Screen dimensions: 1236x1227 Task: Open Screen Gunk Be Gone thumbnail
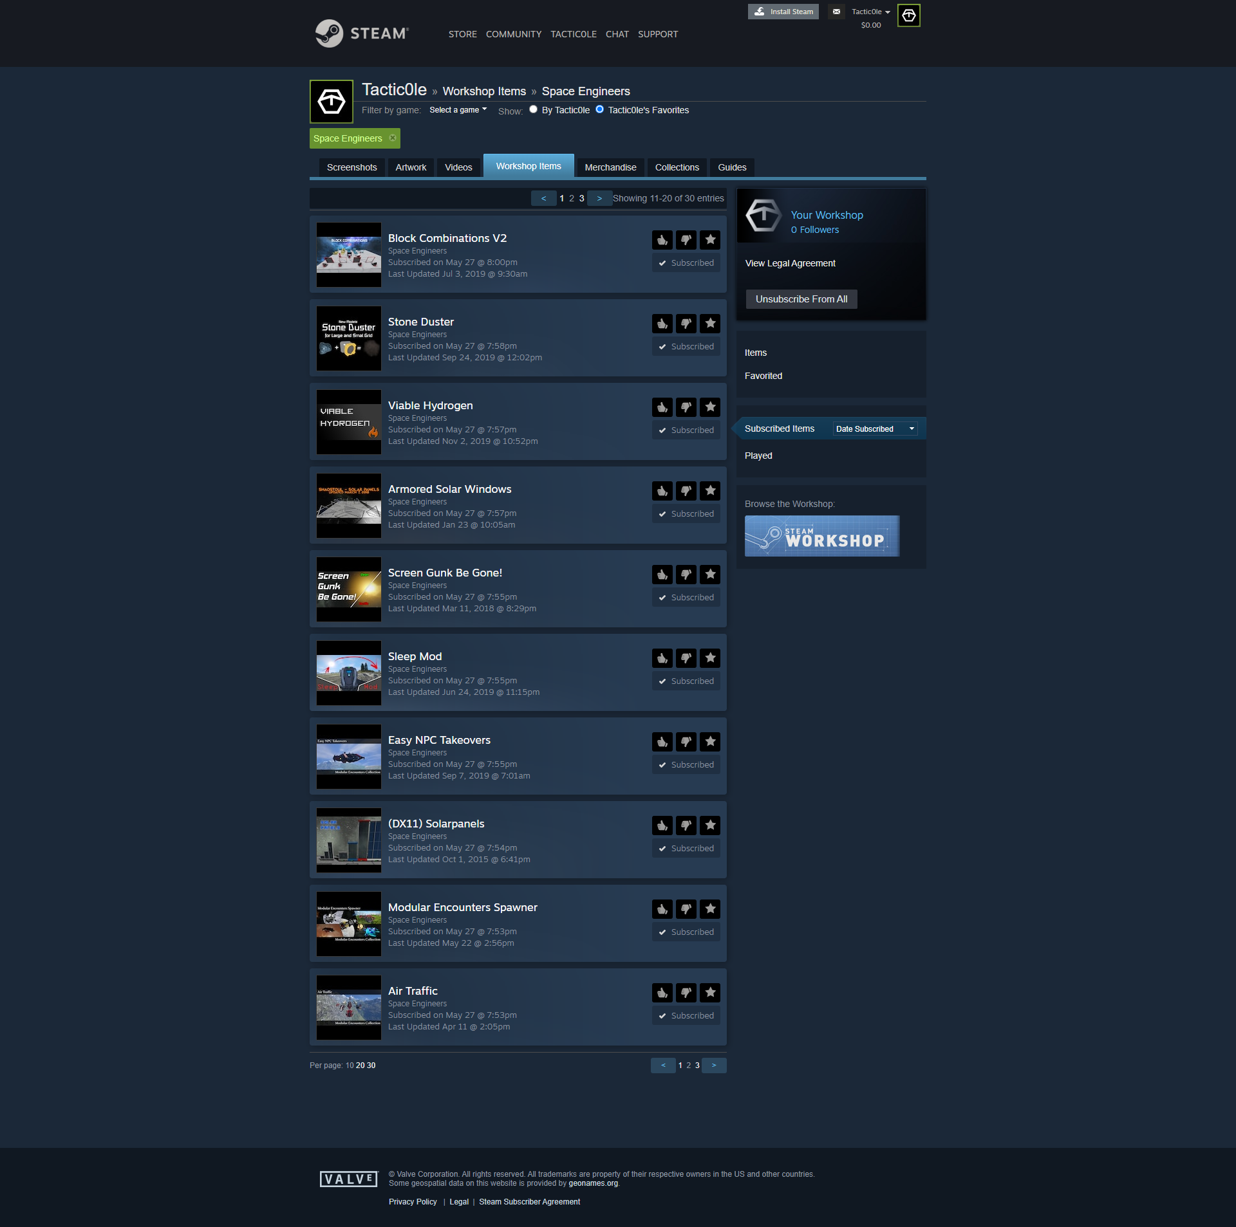pos(349,589)
